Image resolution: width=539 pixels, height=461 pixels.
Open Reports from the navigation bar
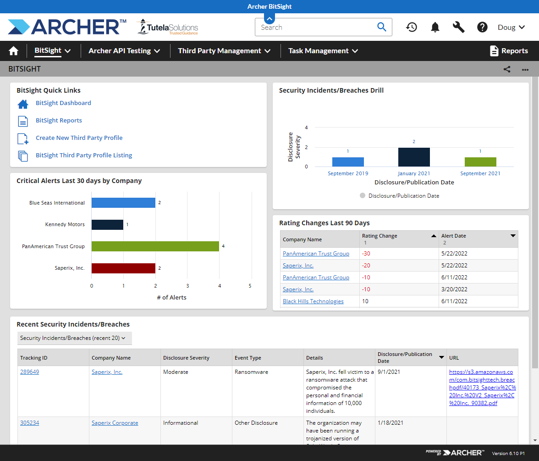pos(509,51)
